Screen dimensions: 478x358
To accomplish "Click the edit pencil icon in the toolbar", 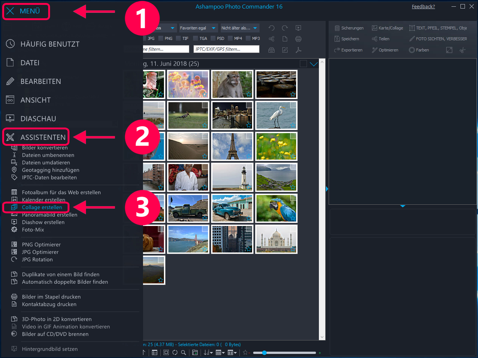I will coord(285,50).
